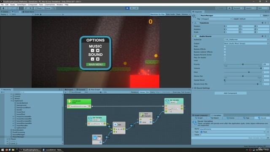Switch to the Asset Store tab

[x=28, y=12]
